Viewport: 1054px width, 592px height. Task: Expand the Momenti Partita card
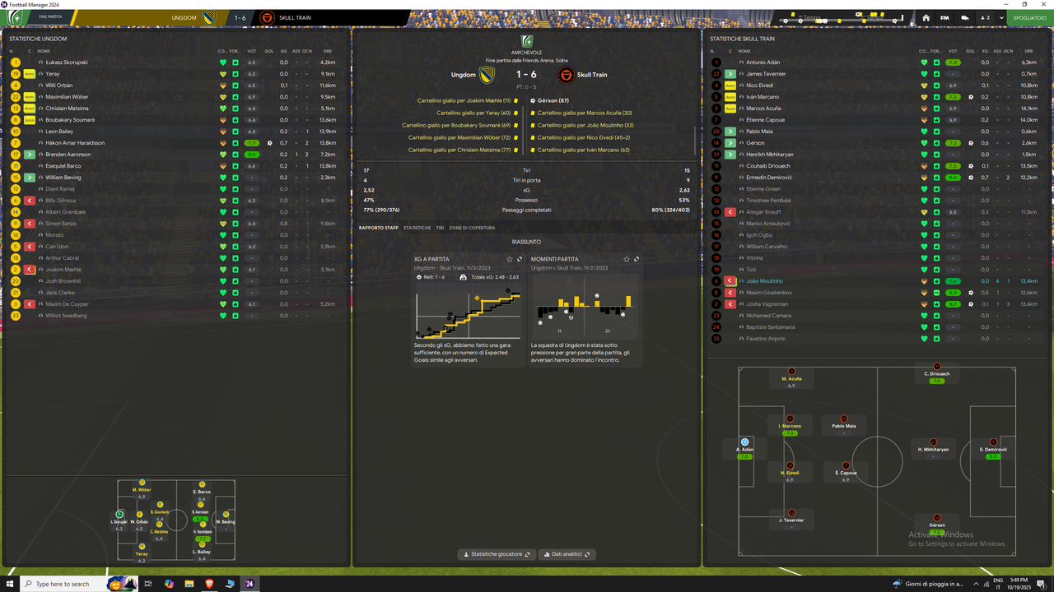[637, 259]
